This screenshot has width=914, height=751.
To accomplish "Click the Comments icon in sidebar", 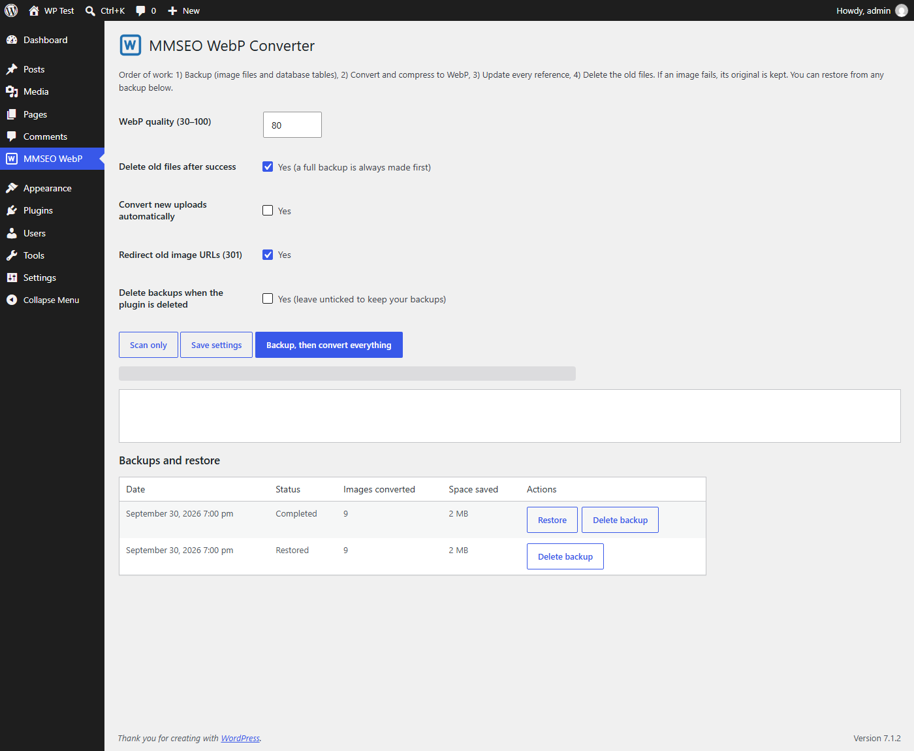I will (12, 136).
